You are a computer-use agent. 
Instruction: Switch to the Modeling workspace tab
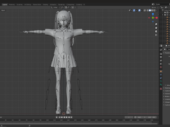pyautogui.click(x=12, y=5)
